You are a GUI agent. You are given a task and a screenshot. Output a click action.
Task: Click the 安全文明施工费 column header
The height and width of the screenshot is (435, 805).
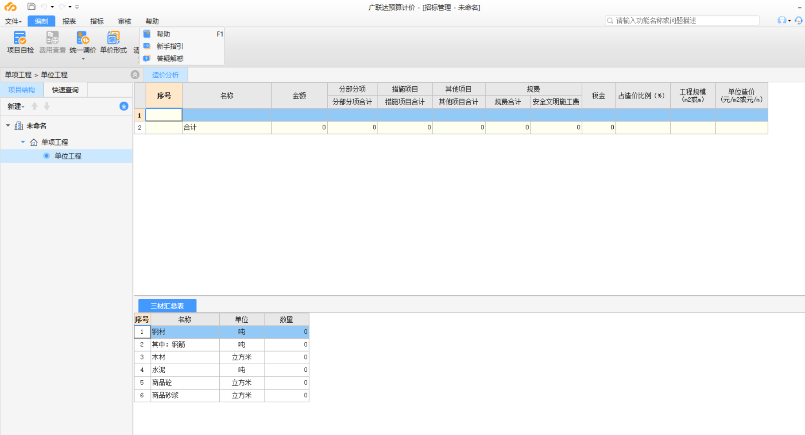click(x=556, y=102)
